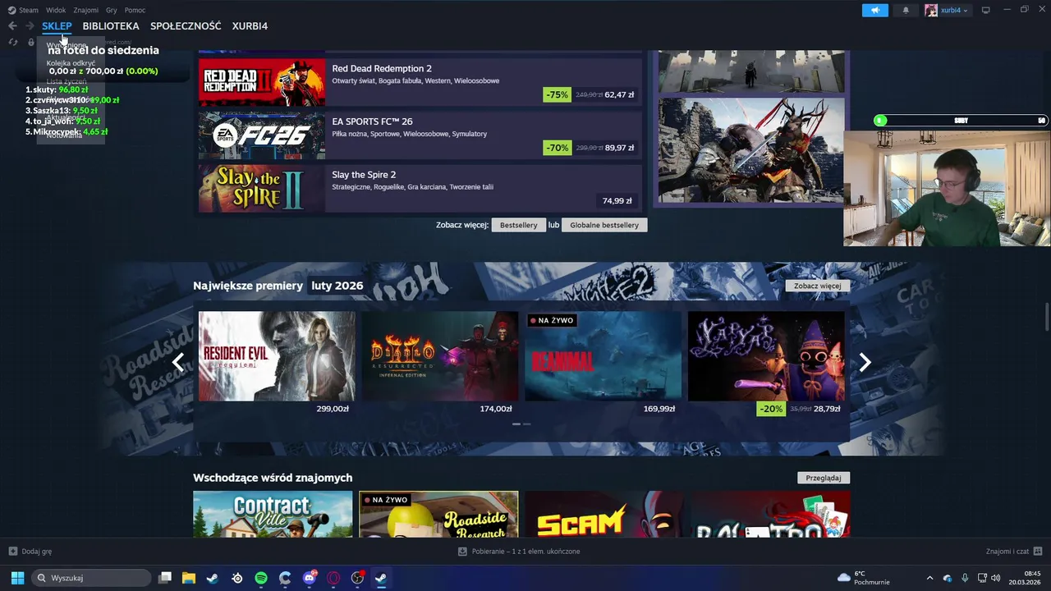The width and height of the screenshot is (1051, 591).
Task: View the sword fight screenshot preview
Action: pyautogui.click(x=751, y=150)
